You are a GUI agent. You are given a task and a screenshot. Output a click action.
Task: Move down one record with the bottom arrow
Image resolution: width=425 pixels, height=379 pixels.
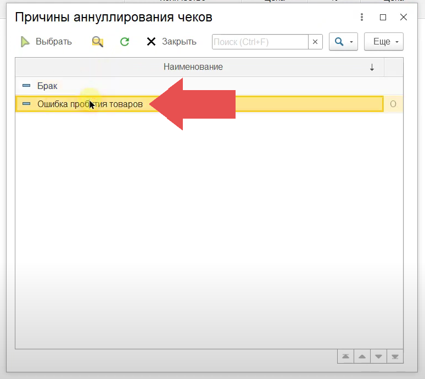[x=378, y=356]
